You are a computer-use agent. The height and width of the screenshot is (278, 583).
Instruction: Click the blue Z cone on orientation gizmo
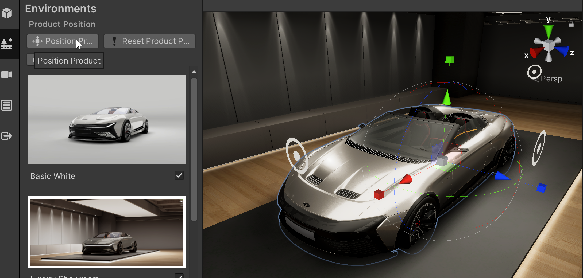pos(562,51)
